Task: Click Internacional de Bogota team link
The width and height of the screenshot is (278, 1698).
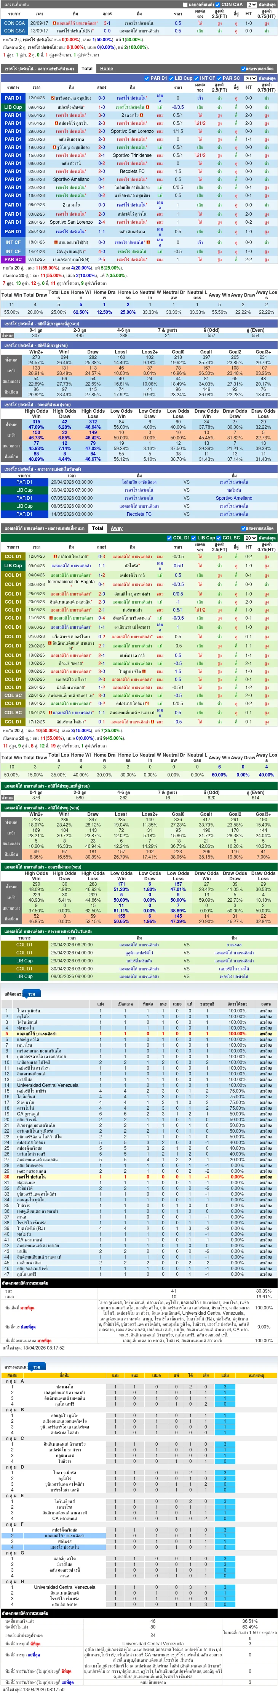Action: 71,582
